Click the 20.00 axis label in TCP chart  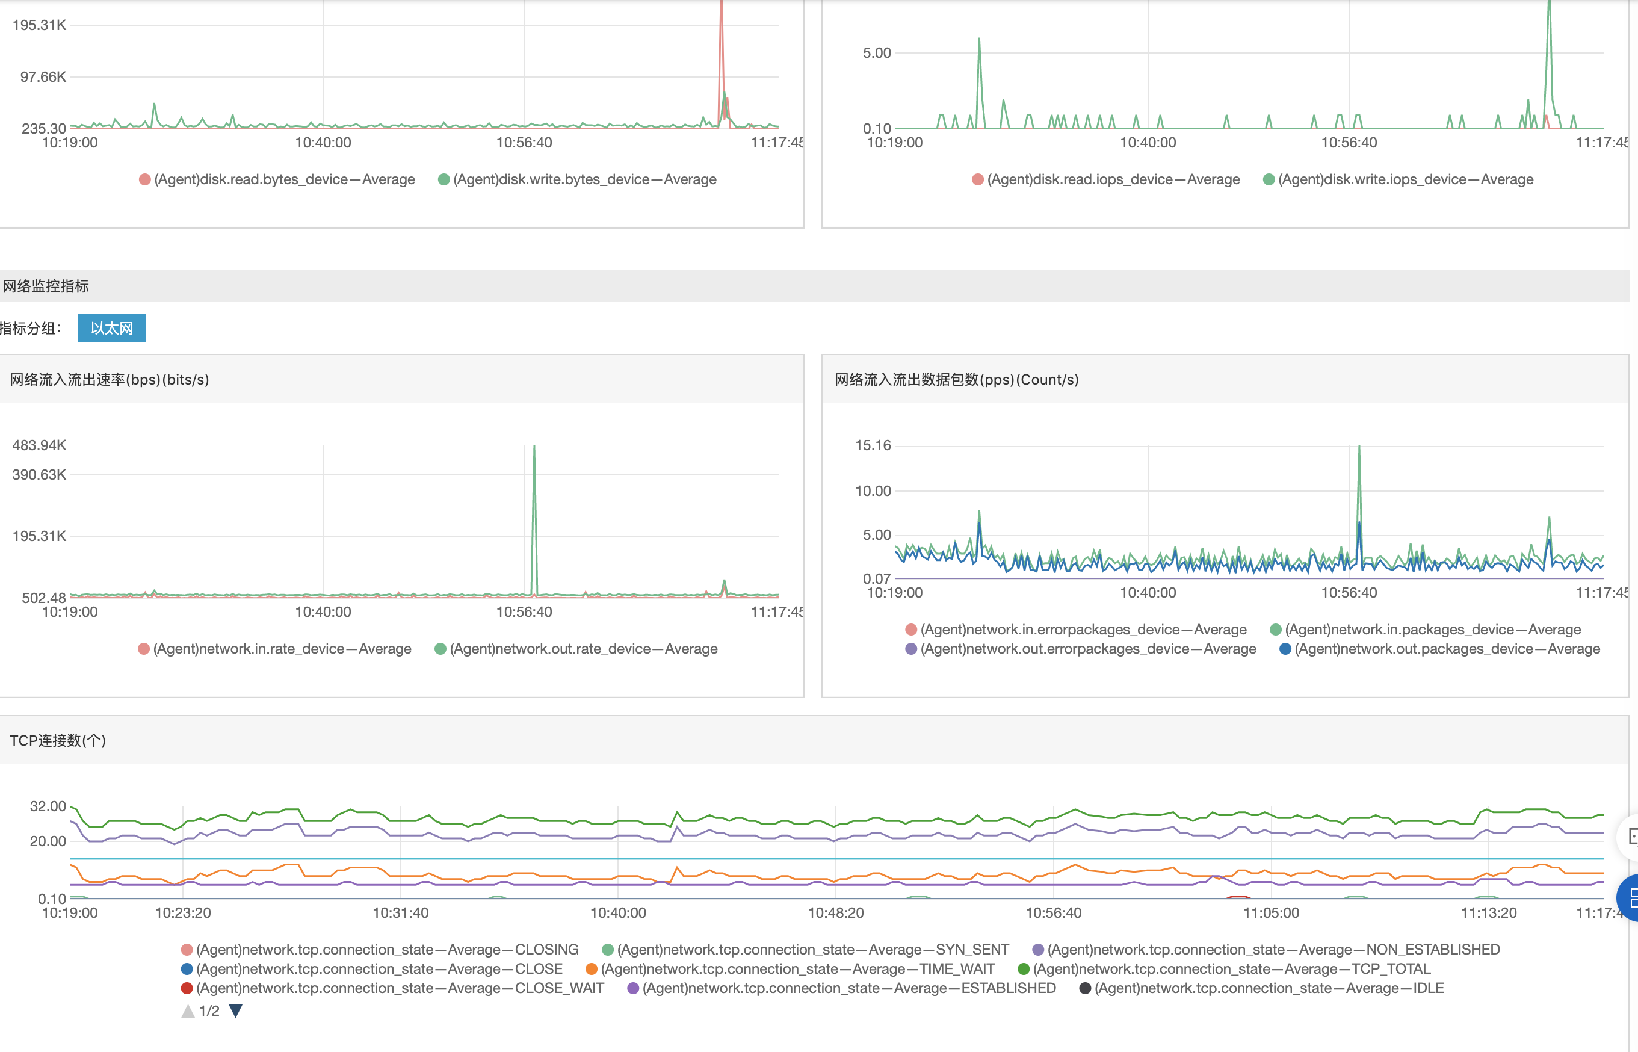point(48,841)
